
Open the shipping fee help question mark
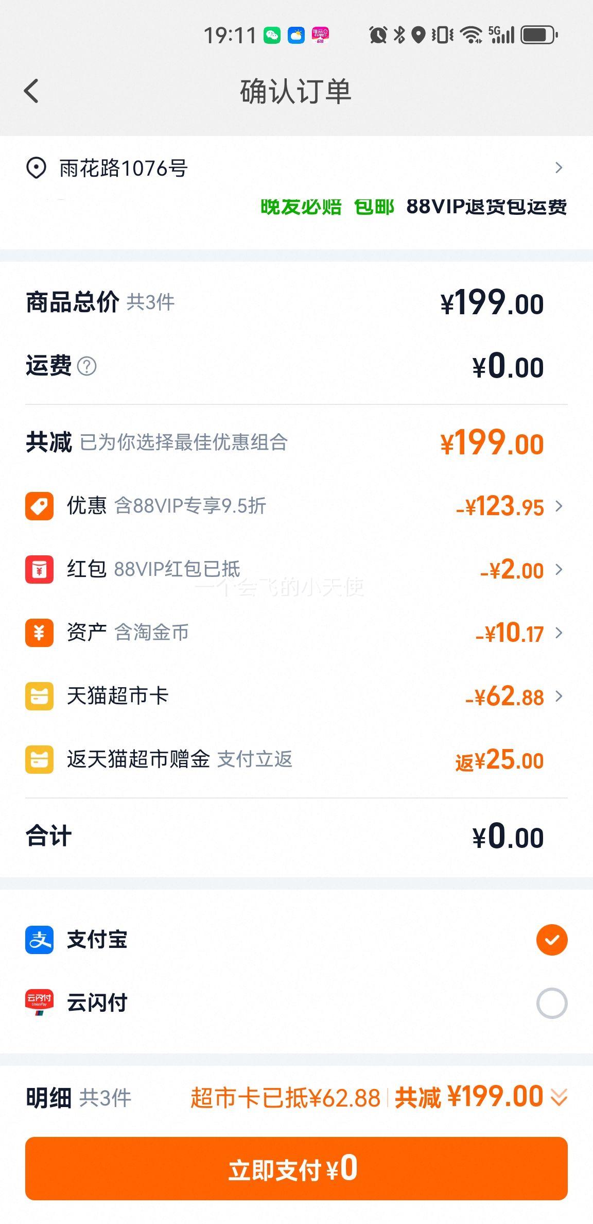pos(86,366)
